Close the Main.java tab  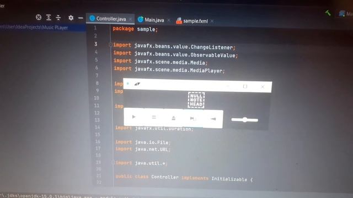click(169, 20)
